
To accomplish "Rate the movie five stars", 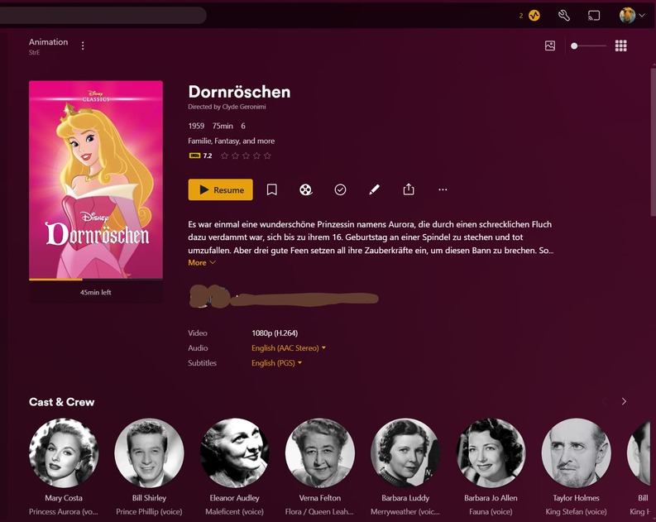I will 267,156.
